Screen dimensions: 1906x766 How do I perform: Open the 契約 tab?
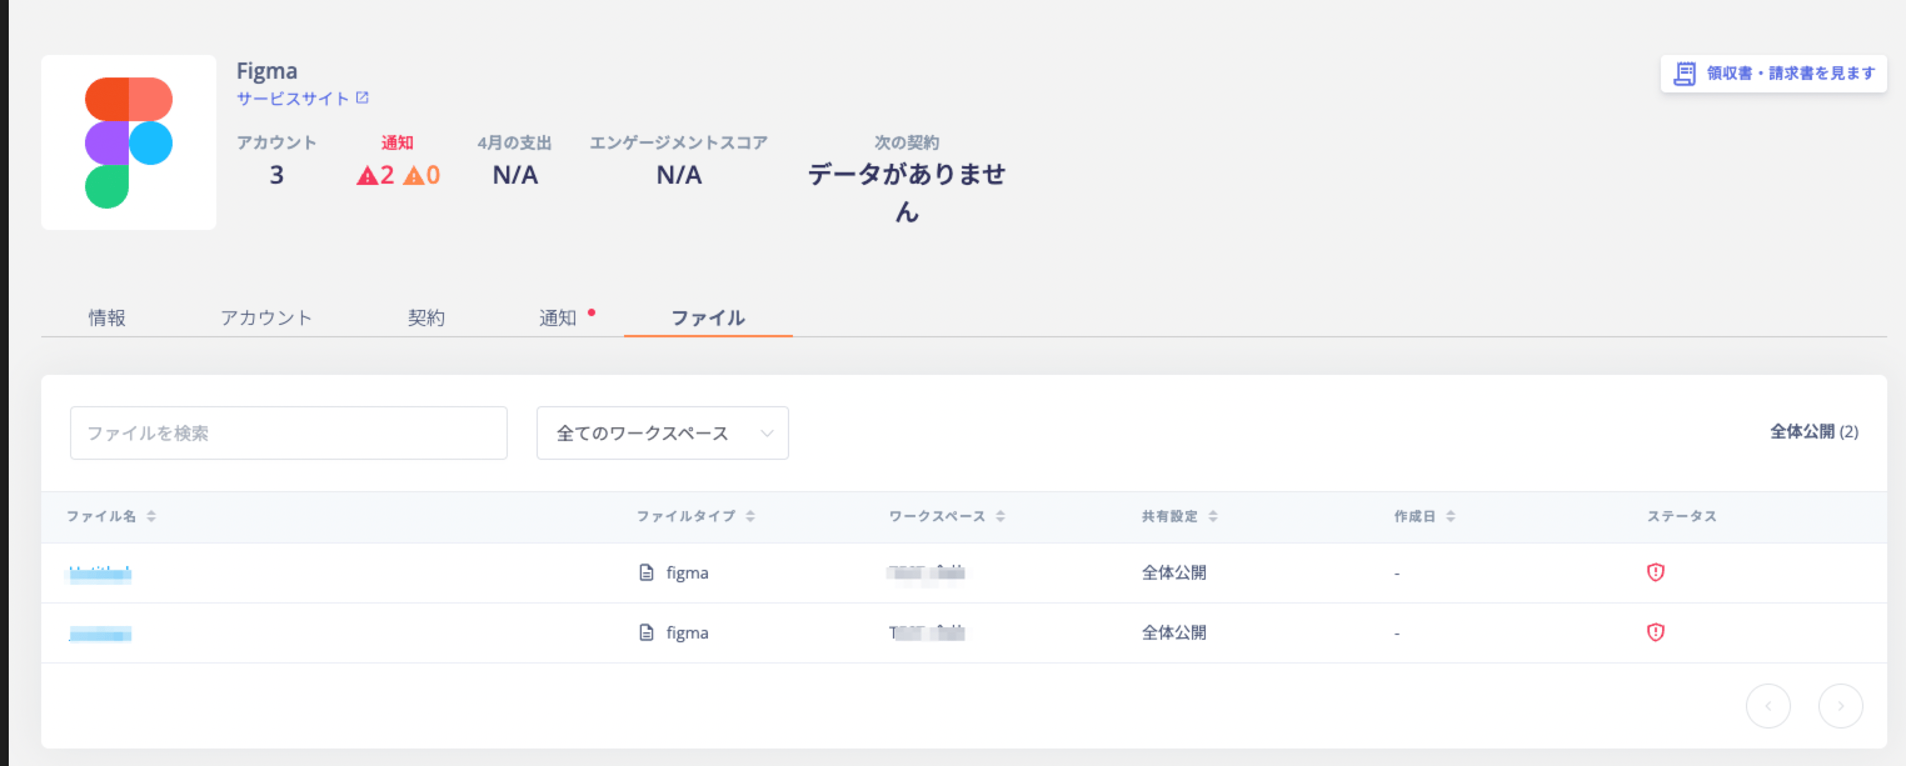click(426, 318)
